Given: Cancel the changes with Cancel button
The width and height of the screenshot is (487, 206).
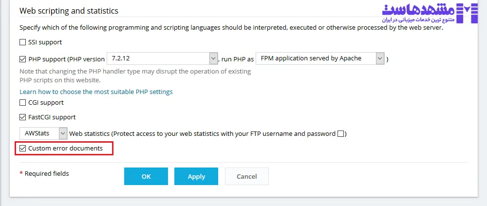Looking at the screenshot, I should pyautogui.click(x=246, y=176).
